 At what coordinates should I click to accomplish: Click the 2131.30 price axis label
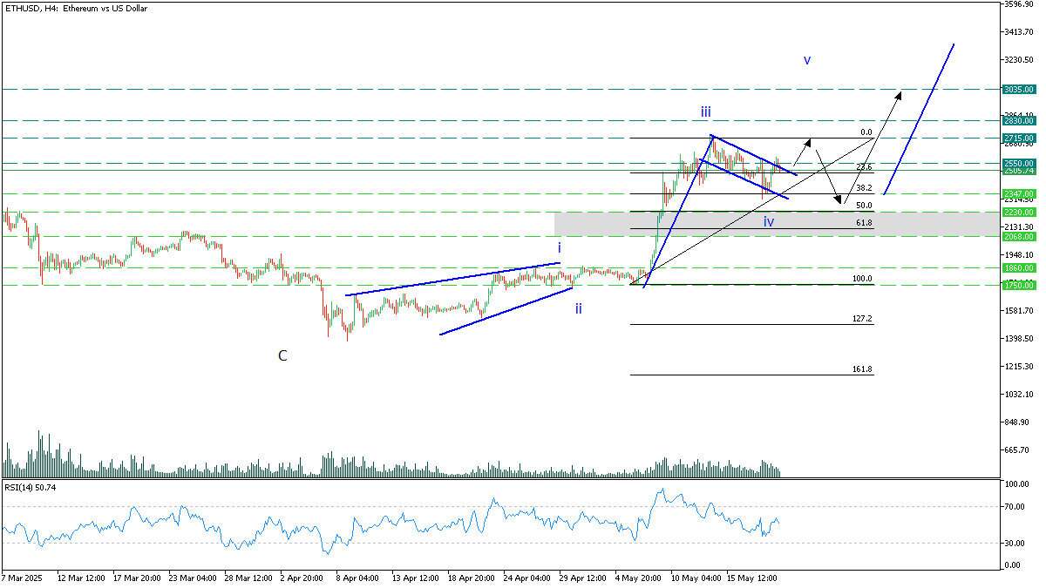1019,226
